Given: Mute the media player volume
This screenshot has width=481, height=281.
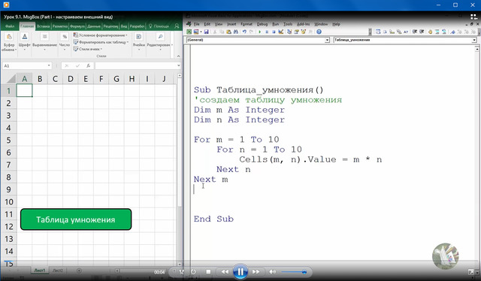Looking at the screenshot, I should pyautogui.click(x=272, y=272).
